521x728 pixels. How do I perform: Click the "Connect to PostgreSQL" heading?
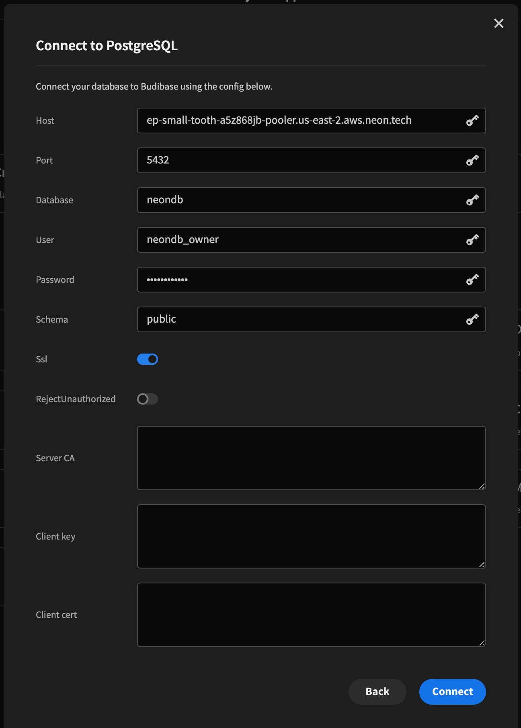pyautogui.click(x=107, y=46)
